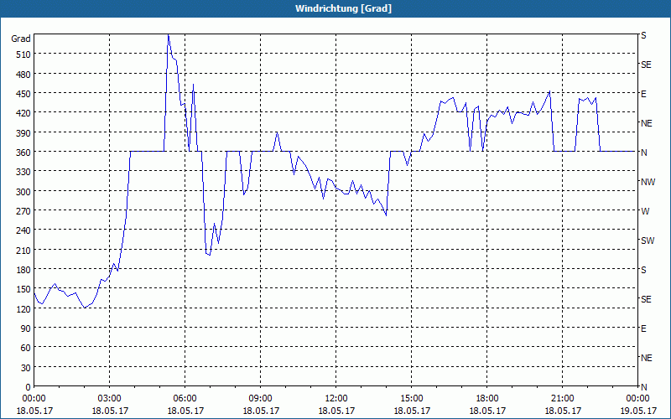Screen dimensions: 671x419
Task: Click the 18.05.17 date under 21:00
Action: tap(562, 411)
